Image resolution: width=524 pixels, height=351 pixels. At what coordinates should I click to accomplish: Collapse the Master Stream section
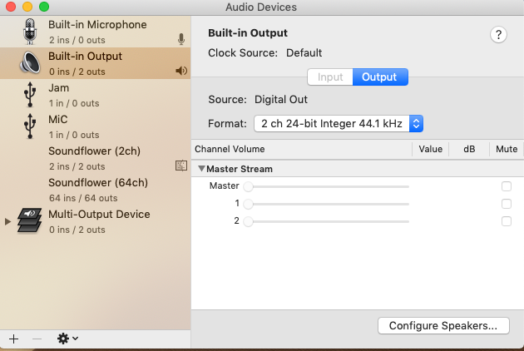[201, 169]
